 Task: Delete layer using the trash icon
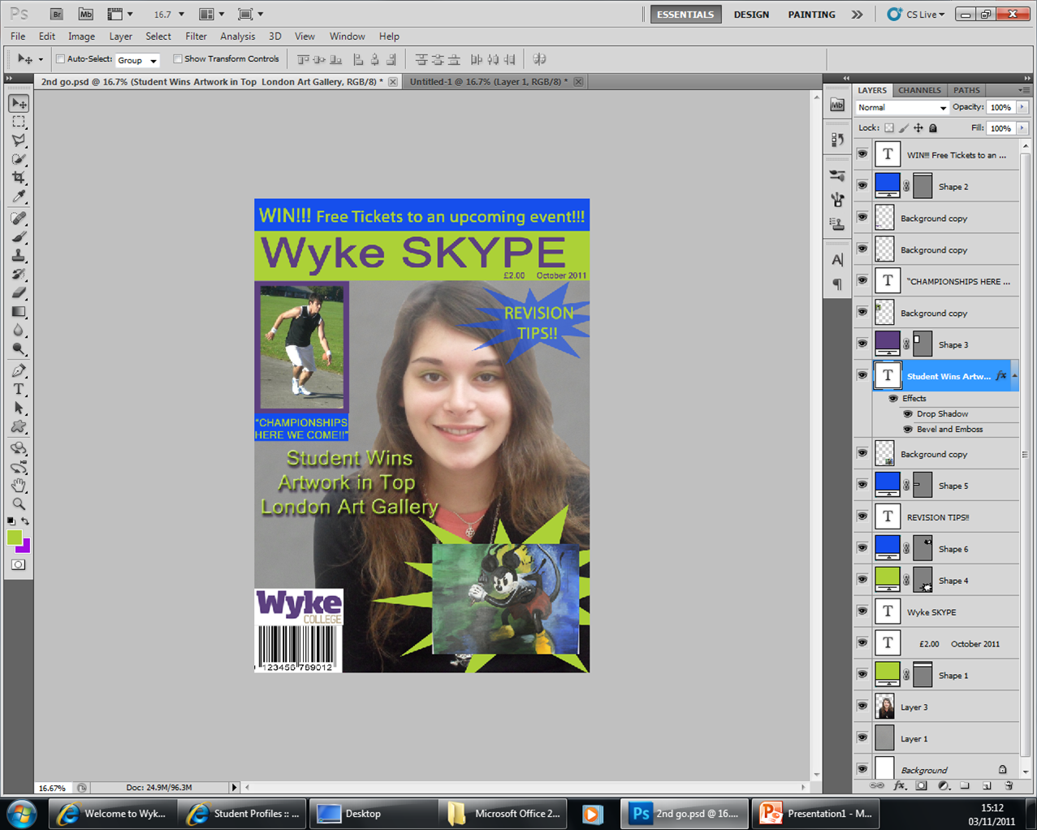(1009, 785)
